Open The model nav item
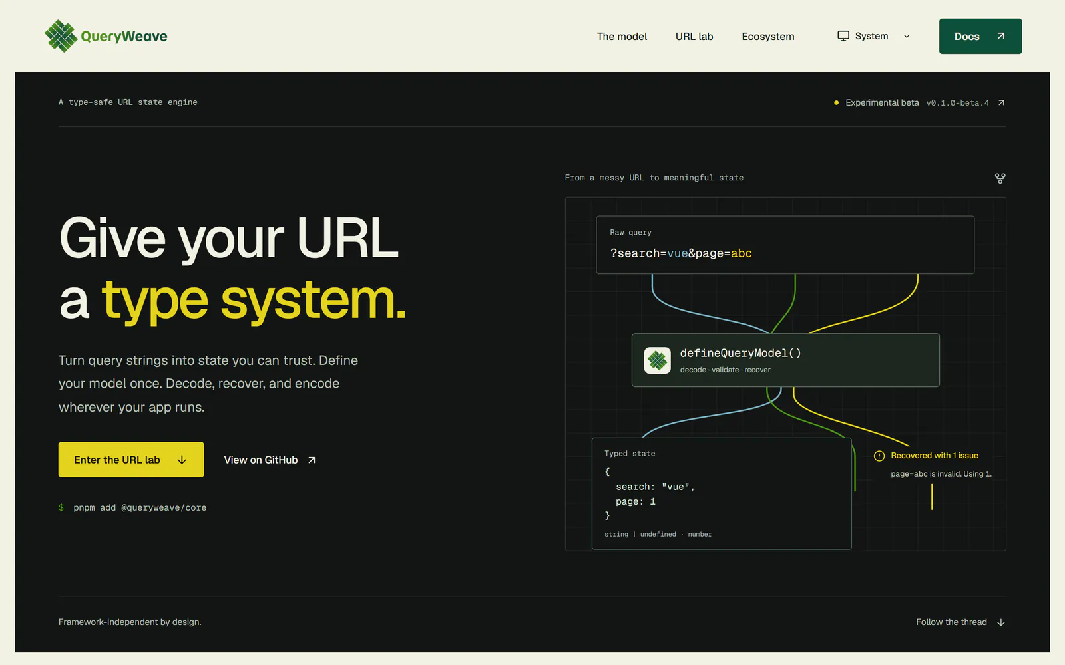The width and height of the screenshot is (1065, 665). point(622,37)
